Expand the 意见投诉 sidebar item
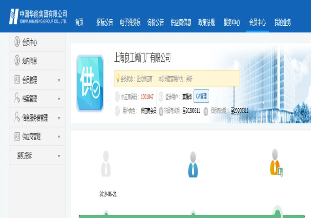 (59, 156)
